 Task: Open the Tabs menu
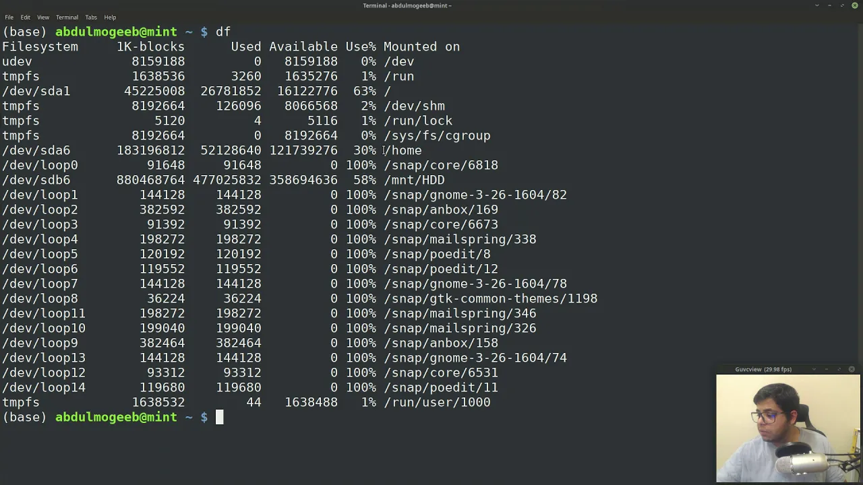[91, 17]
